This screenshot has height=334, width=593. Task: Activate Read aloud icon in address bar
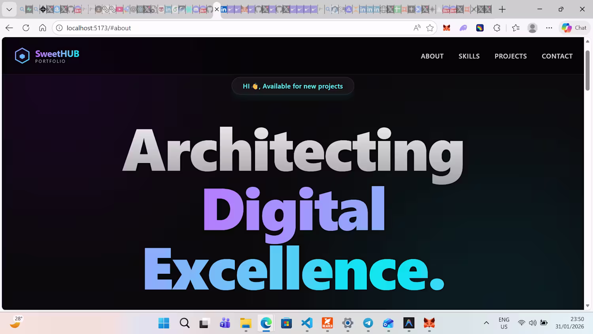coord(417,28)
